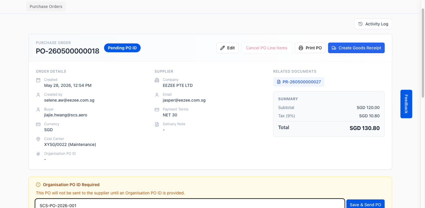Viewport: 425px width, 208px height.
Task: Click the creator email selene.aw@eezee.com.sg
Action: tap(69, 100)
